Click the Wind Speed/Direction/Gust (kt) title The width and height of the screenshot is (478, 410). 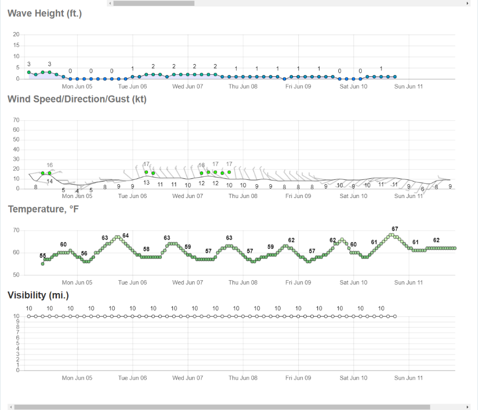click(x=77, y=99)
